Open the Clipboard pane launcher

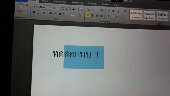29,18
